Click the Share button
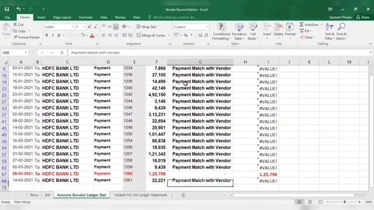This screenshot has width=374, height=210. click(x=363, y=17)
